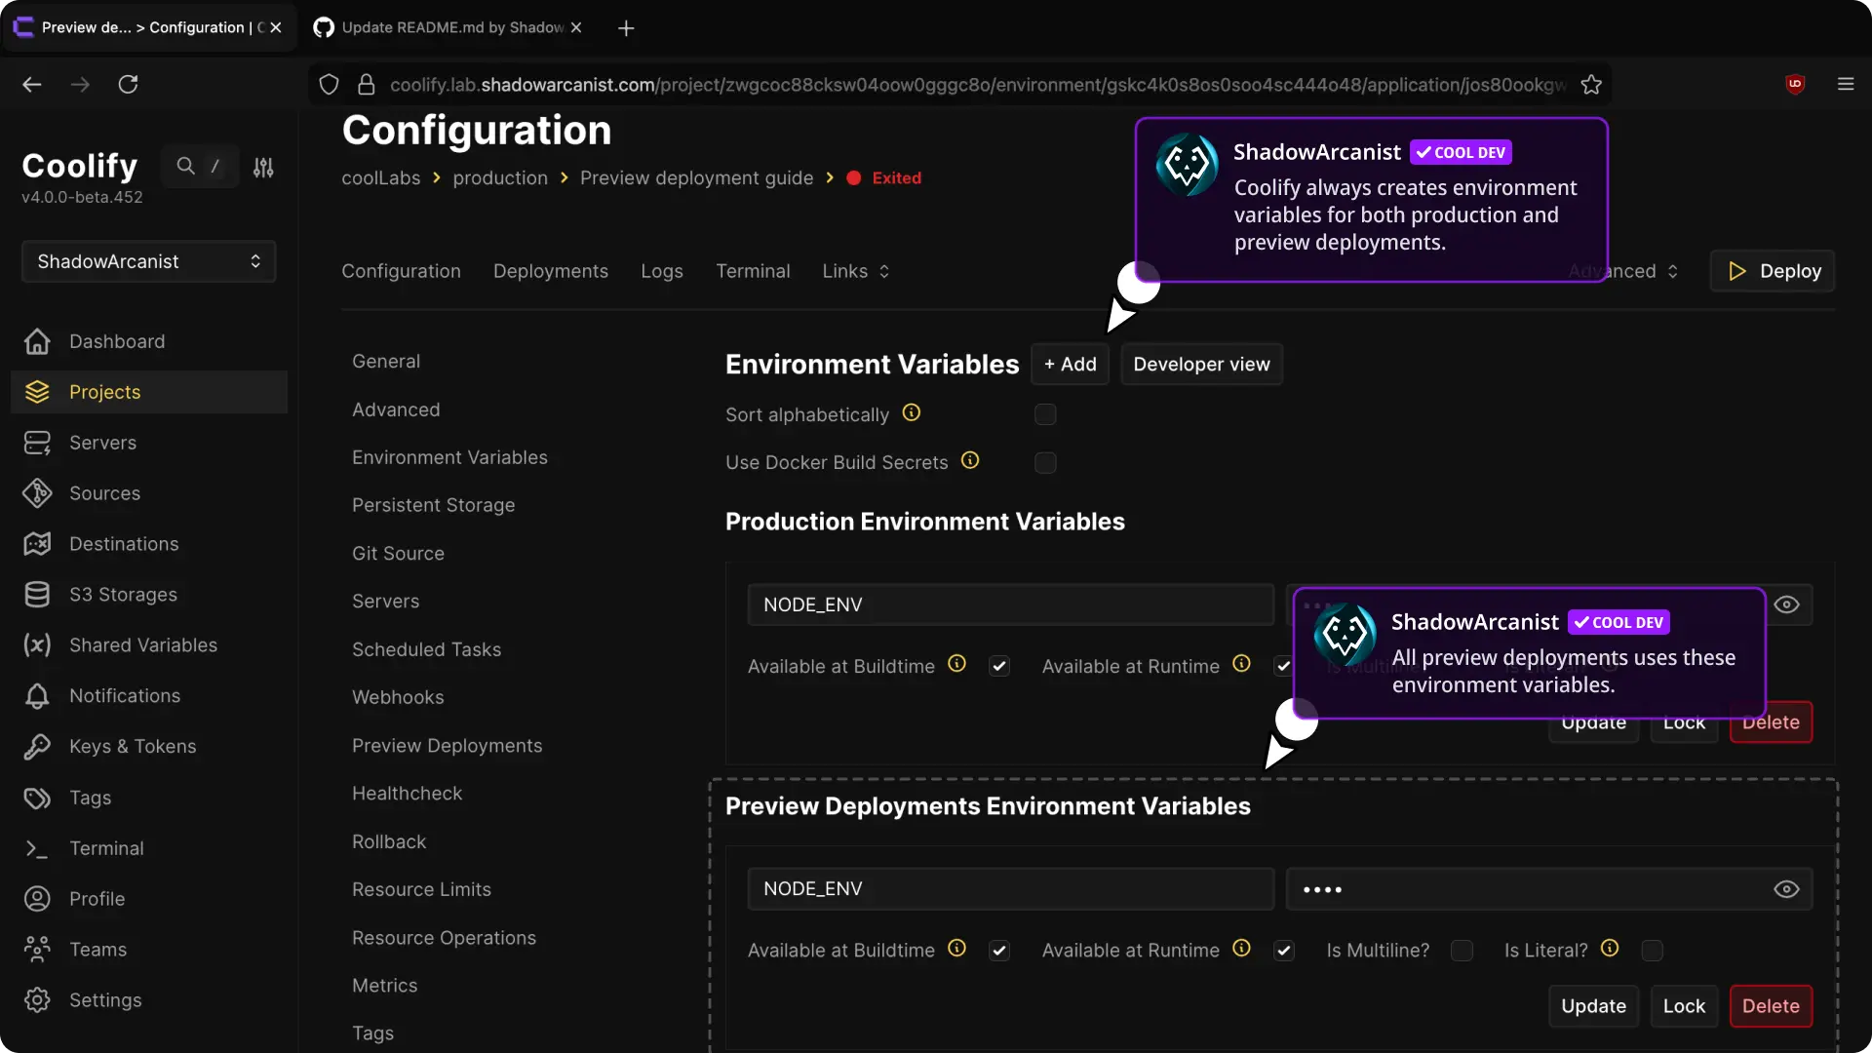Click the preview NODE_ENV name field
Screen dimensions: 1872x1053
pyautogui.click(x=1010, y=889)
